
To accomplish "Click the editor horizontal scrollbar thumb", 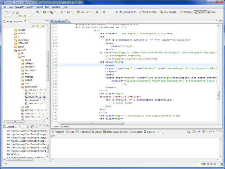I will coord(92,123).
